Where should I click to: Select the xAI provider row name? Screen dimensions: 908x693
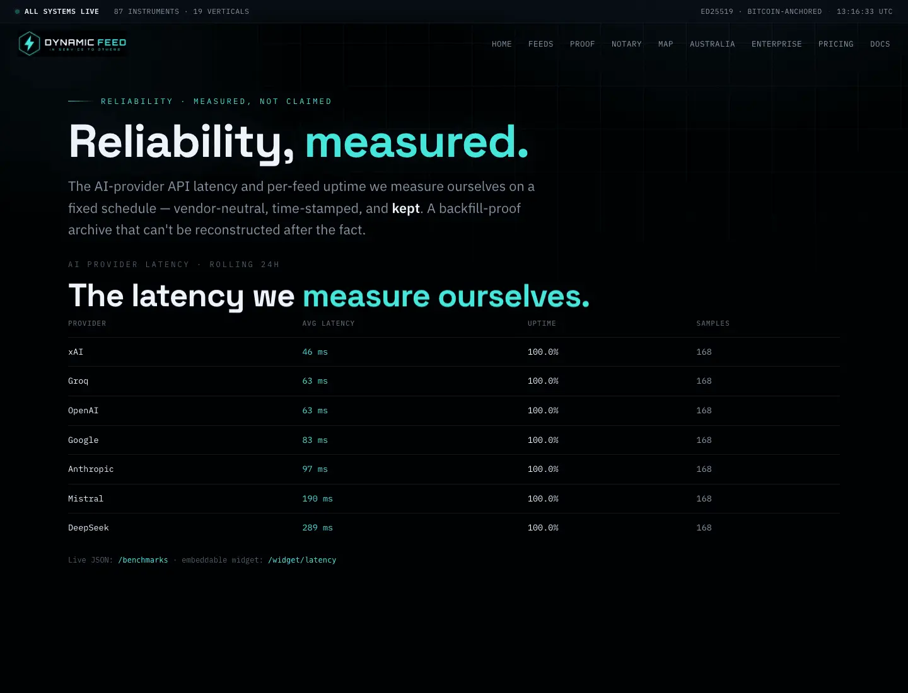pyautogui.click(x=76, y=352)
